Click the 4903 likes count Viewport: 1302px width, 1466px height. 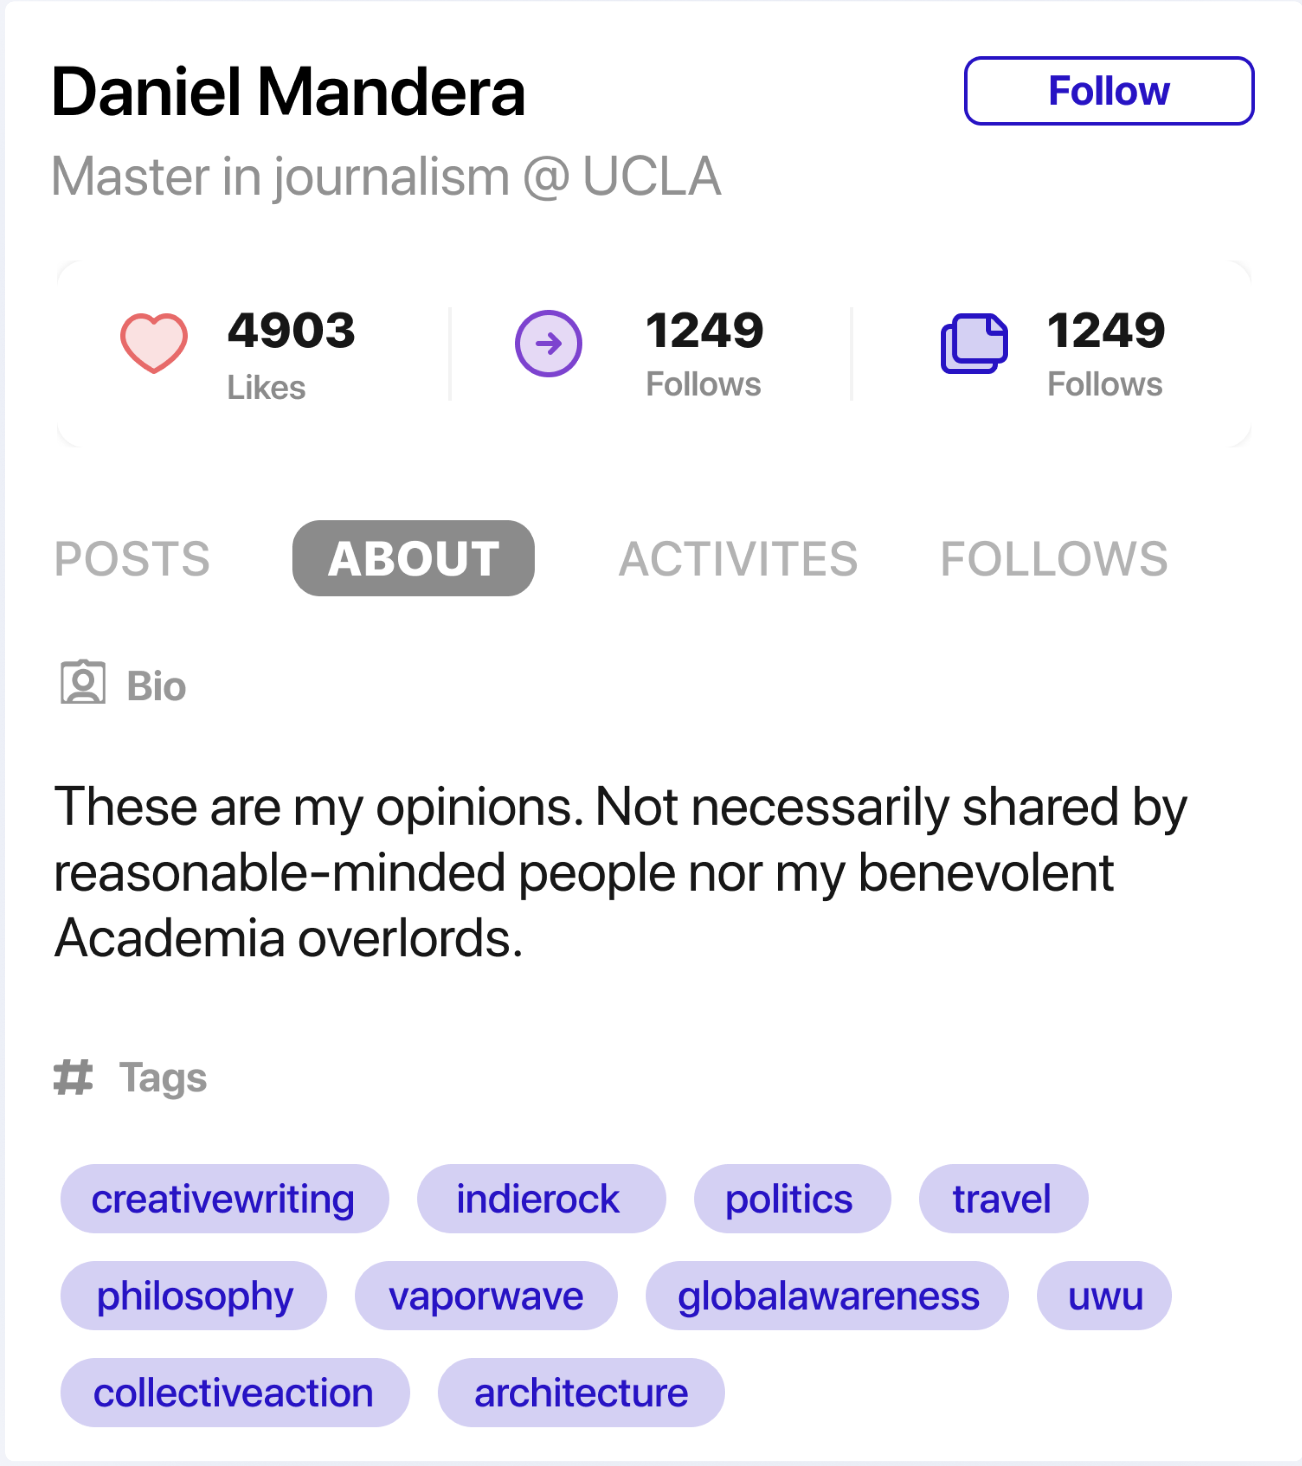point(291,331)
